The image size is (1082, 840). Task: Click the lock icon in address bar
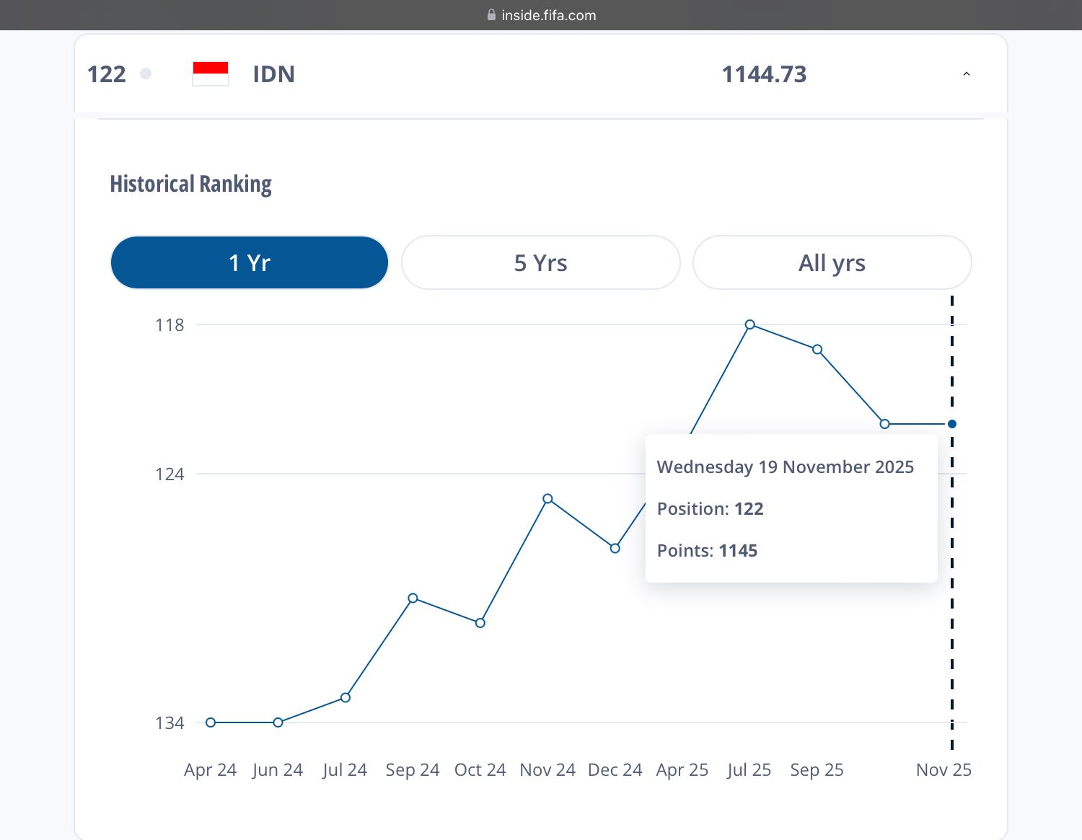point(491,15)
